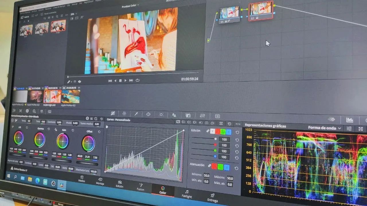Toggle loop playback
Viewport: 367px width, 206px height.
coord(138,80)
